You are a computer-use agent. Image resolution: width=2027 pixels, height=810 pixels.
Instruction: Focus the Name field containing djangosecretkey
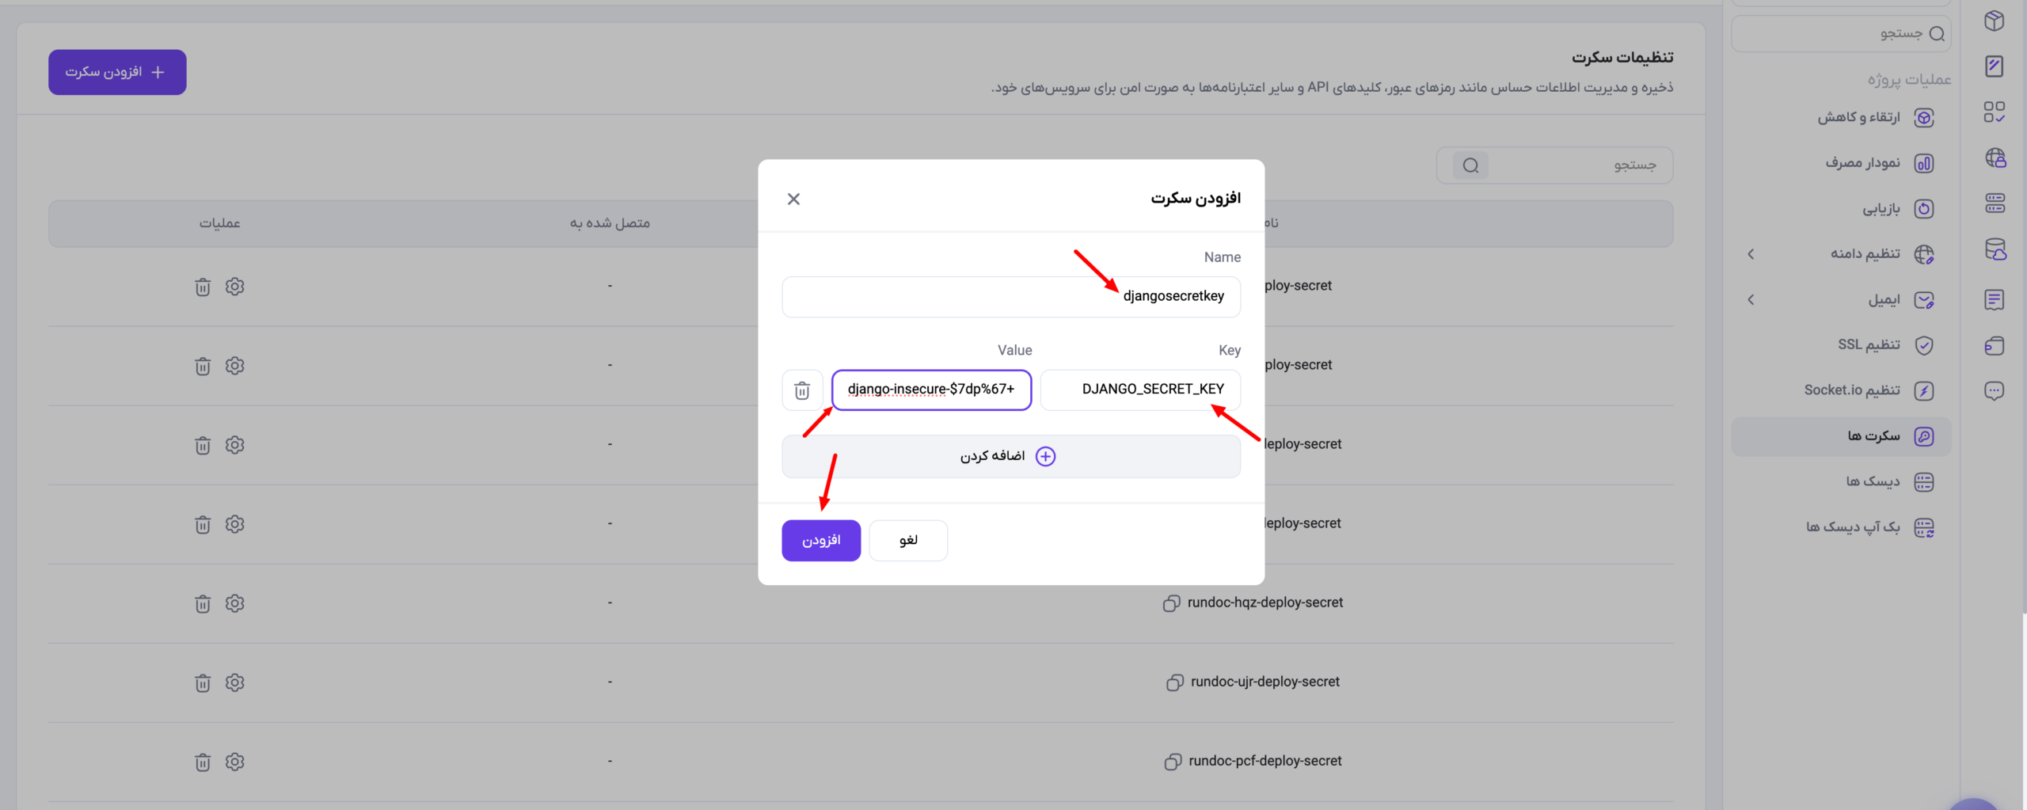click(x=1011, y=297)
